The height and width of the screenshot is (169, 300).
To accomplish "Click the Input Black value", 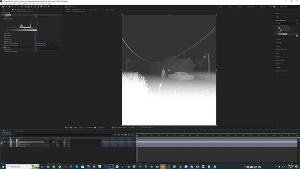I will (36, 33).
